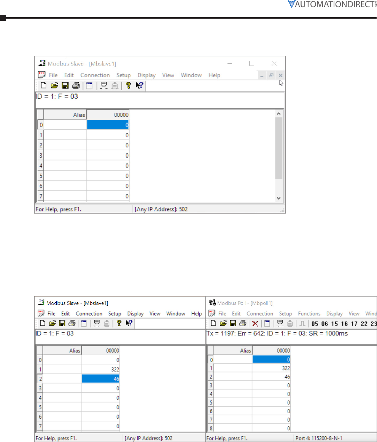Click "[Any IP Address]: 502" status in upper Slave

point(161,209)
